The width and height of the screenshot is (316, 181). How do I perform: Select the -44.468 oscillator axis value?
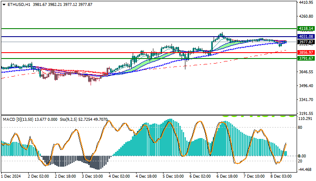click(x=305, y=170)
